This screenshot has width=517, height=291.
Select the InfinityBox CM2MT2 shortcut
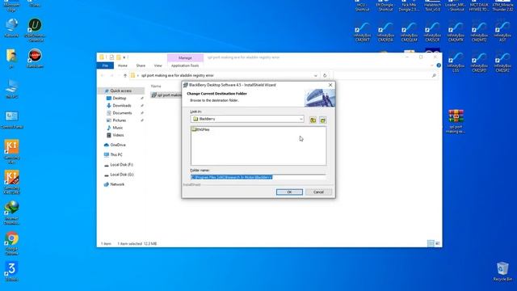tap(479, 32)
